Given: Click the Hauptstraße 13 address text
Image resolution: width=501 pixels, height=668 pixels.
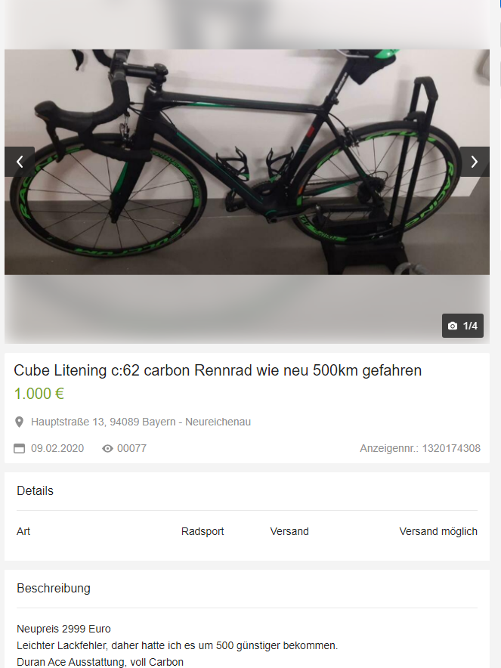Looking at the screenshot, I should click(141, 422).
